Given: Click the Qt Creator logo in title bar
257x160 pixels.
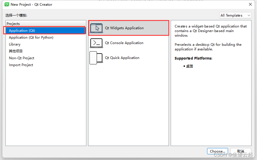Looking at the screenshot, I should [x=7, y=5].
